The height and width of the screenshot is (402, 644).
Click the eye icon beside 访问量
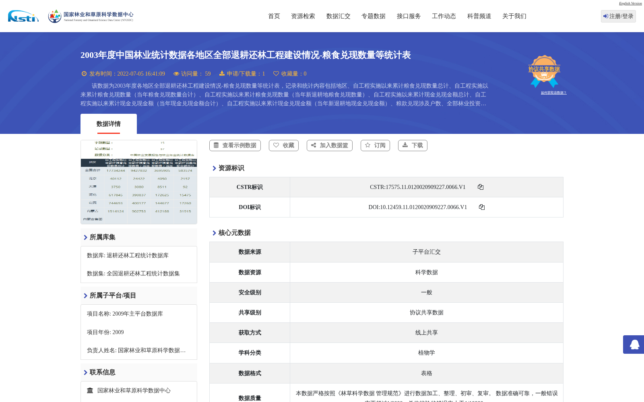coord(176,74)
